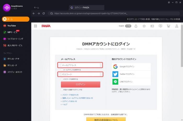
Task: Switch language to English
Action: click(x=121, y=26)
